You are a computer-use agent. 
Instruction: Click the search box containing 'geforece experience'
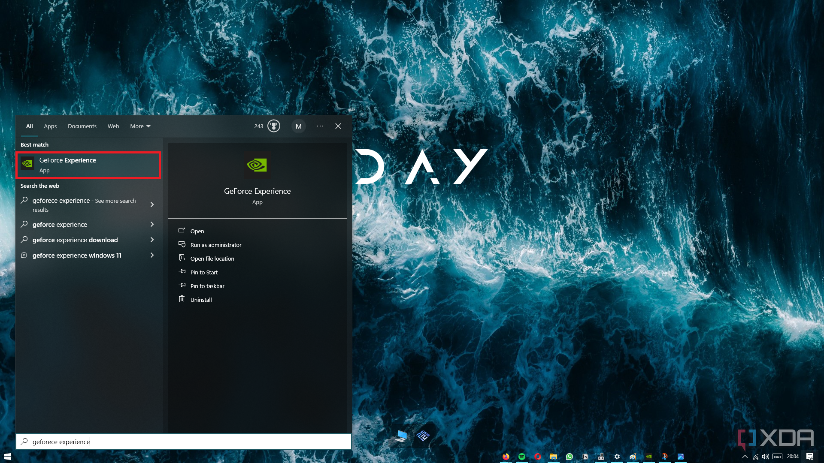click(184, 442)
